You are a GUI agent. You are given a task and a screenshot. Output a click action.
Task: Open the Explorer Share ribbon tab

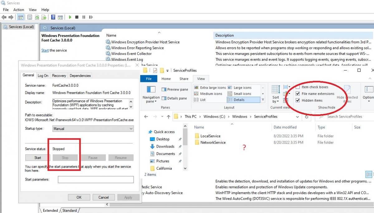pyautogui.click(x=184, y=79)
